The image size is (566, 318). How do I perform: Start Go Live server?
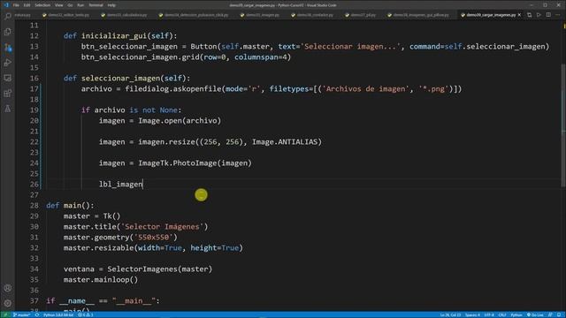click(x=535, y=314)
